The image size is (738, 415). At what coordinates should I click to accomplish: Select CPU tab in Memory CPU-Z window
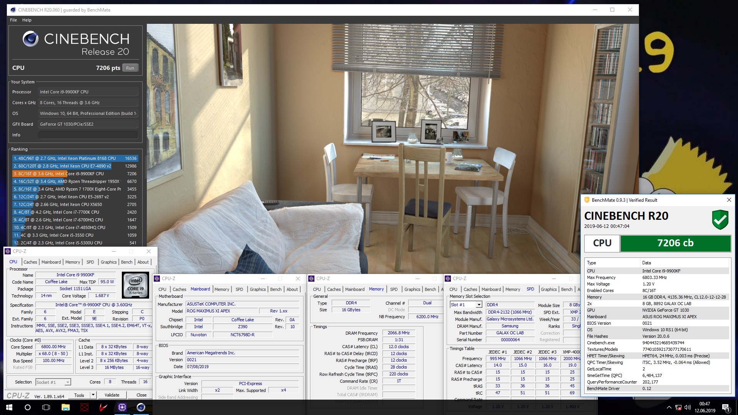coord(317,289)
